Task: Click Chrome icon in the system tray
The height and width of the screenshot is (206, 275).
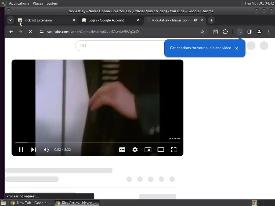Action: point(254,203)
